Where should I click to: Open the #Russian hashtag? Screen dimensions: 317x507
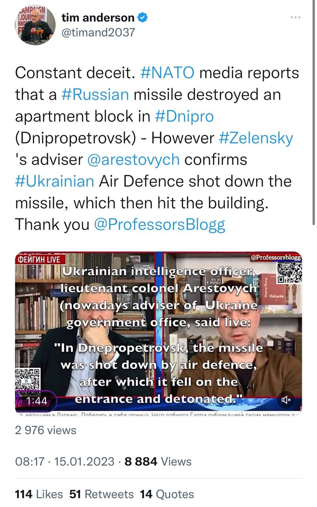pyautogui.click(x=95, y=95)
